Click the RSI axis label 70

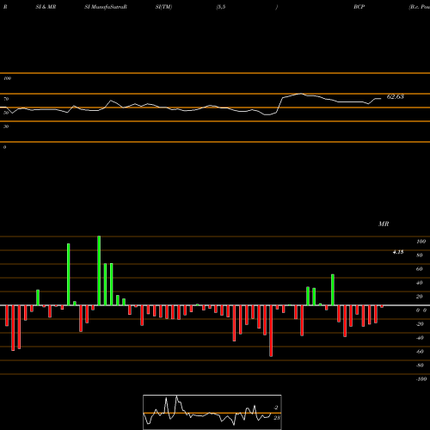click(x=6, y=99)
